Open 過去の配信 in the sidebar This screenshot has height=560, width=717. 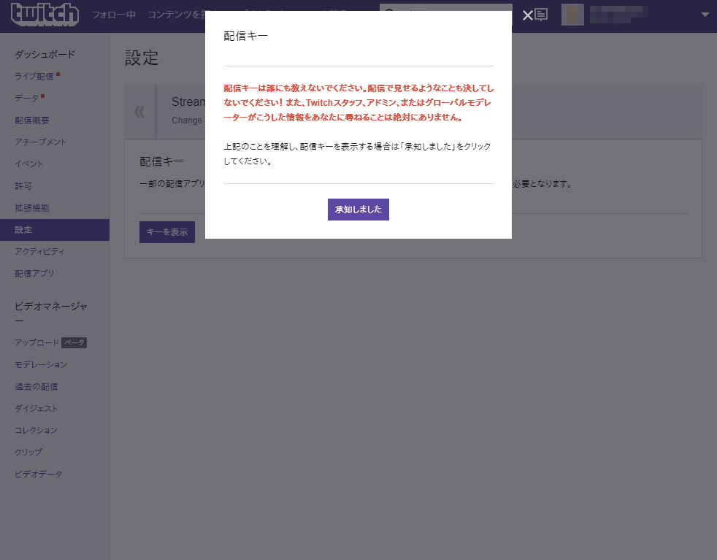(x=36, y=387)
